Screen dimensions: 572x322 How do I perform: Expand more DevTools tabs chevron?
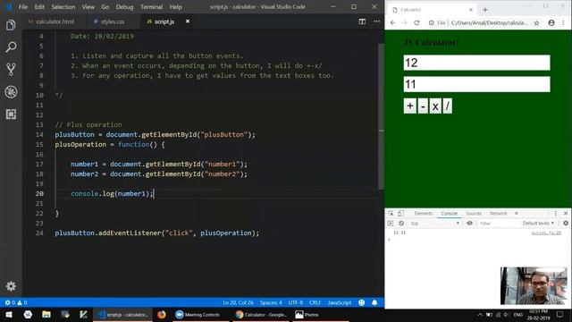click(x=517, y=213)
